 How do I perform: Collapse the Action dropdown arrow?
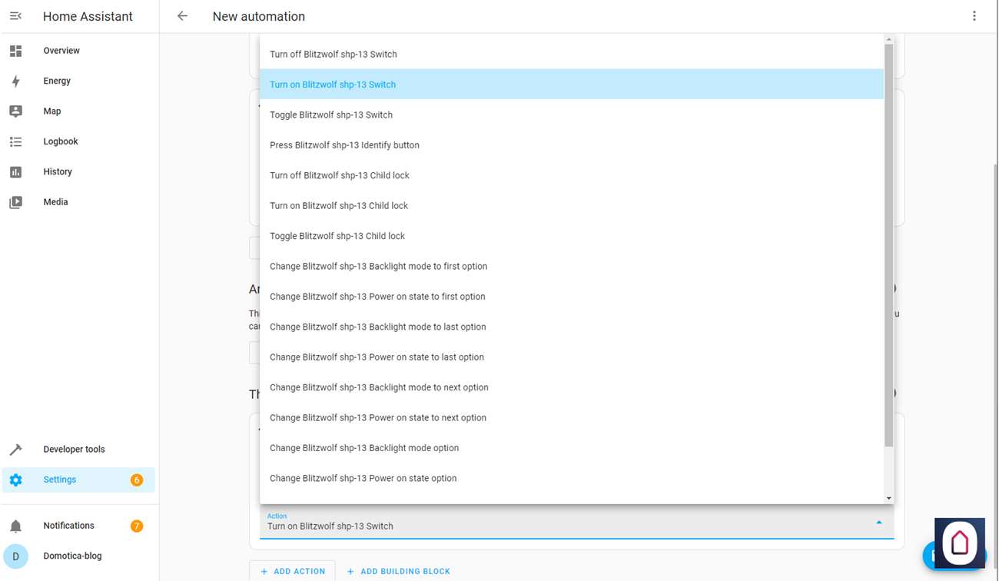click(879, 523)
